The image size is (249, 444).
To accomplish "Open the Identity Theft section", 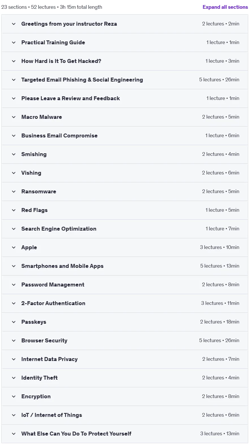I will click(125, 378).
